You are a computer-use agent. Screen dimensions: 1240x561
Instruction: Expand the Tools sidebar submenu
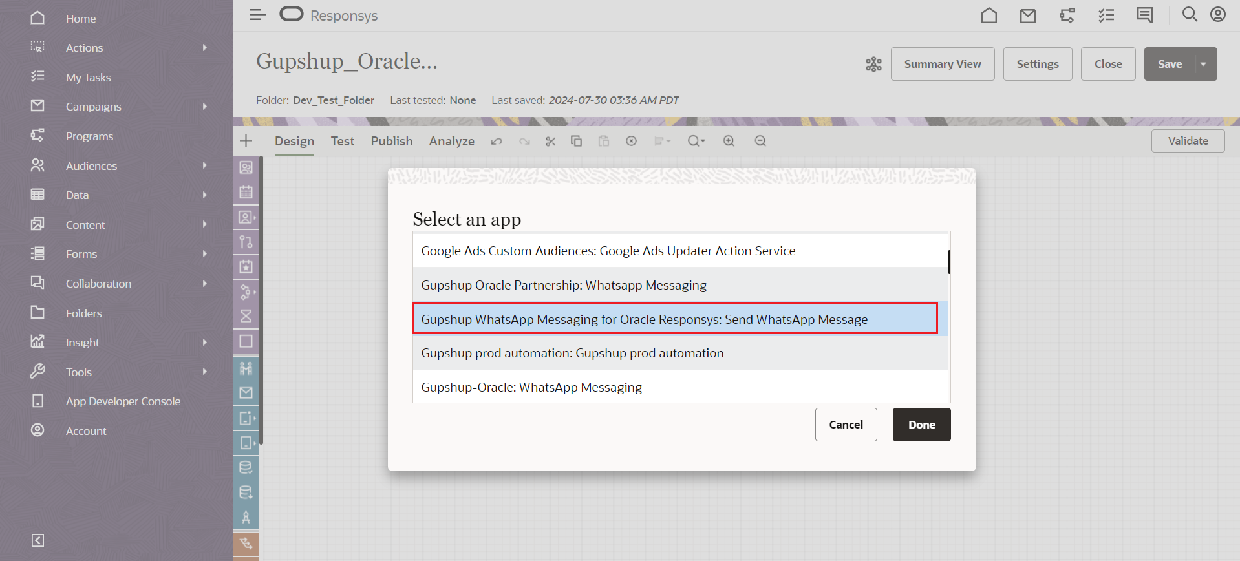coord(204,372)
